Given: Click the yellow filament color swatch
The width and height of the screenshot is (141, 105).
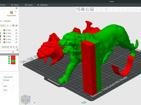Looking at the screenshot, I should pyautogui.click(x=0, y=30).
